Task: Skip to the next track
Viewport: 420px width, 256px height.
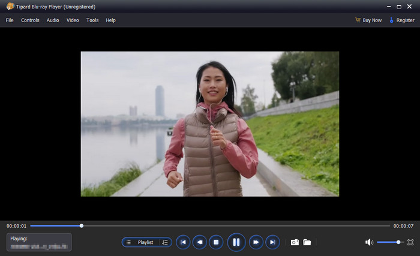Action: (x=272, y=242)
